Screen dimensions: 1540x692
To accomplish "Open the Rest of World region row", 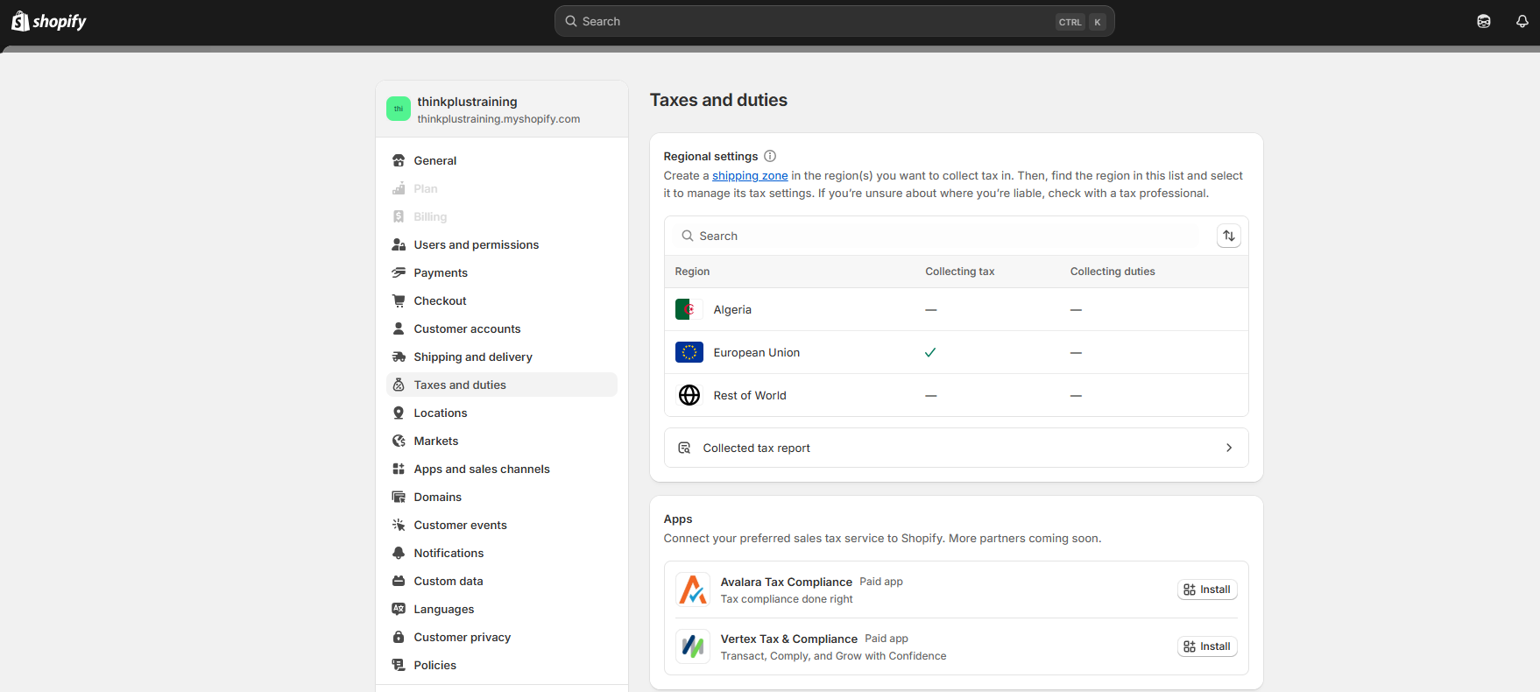I will [957, 395].
